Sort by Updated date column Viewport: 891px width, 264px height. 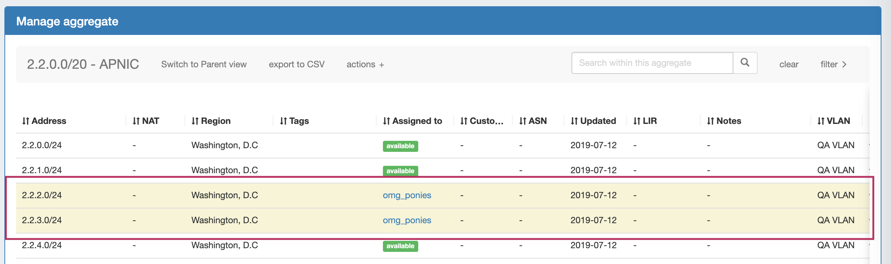pyautogui.click(x=593, y=121)
